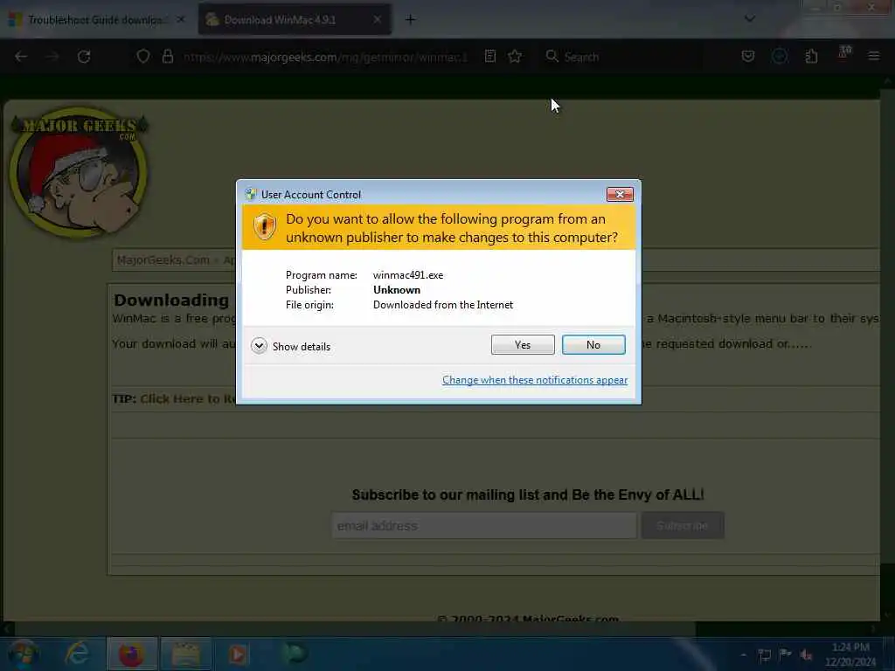The height and width of the screenshot is (671, 895).
Task: Click the TIP Click Here link
Action: (x=187, y=398)
